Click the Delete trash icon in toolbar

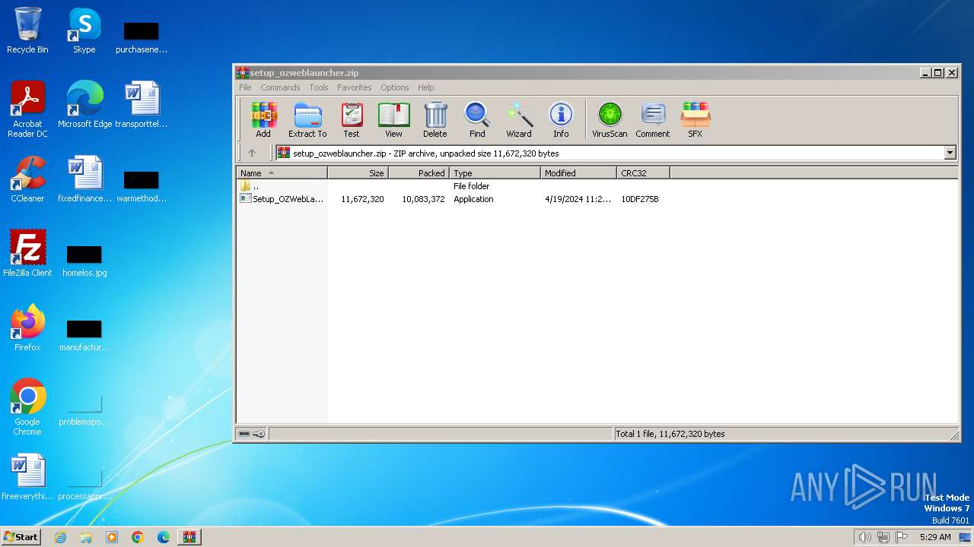click(435, 120)
